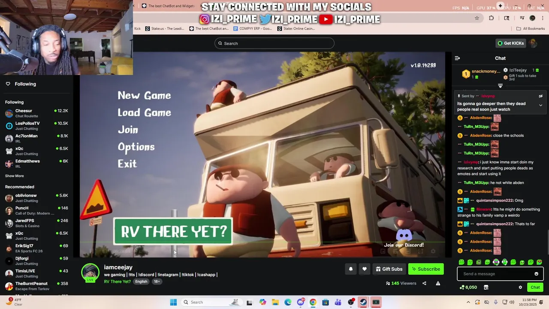Screen dimensions: 549x309
Task: Click Show More in Following list
Action: [x=14, y=176]
